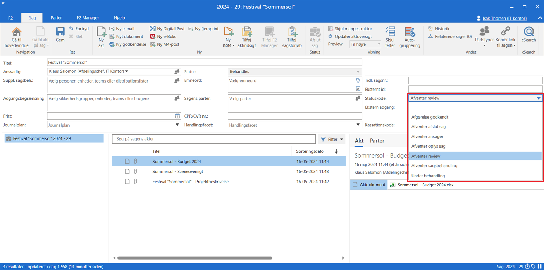
Task: Open the Parter ribbon tab
Action: (x=56, y=18)
